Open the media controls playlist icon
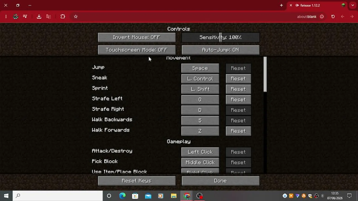 [x=25, y=16]
